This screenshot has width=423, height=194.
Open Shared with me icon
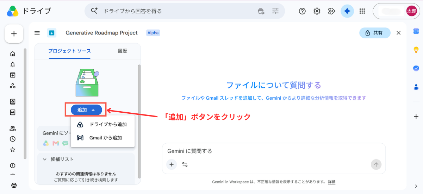click(x=13, y=128)
